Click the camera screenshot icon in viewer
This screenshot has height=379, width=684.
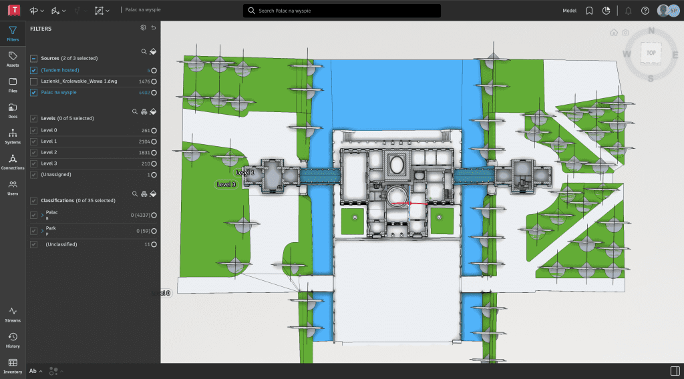625,32
